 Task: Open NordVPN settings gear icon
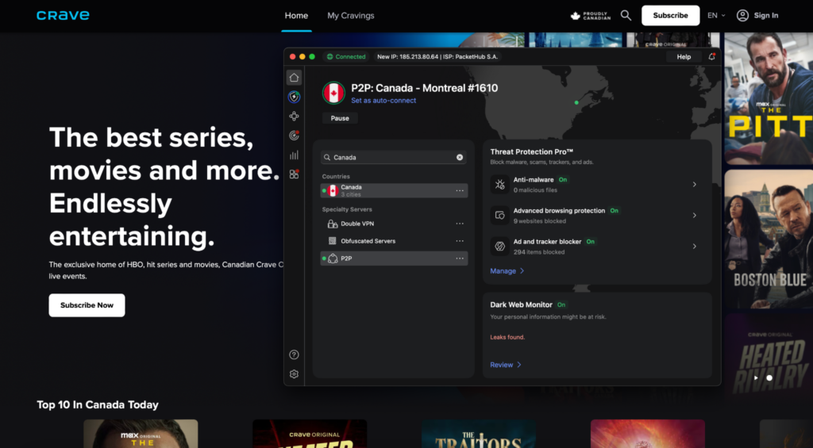coord(294,374)
